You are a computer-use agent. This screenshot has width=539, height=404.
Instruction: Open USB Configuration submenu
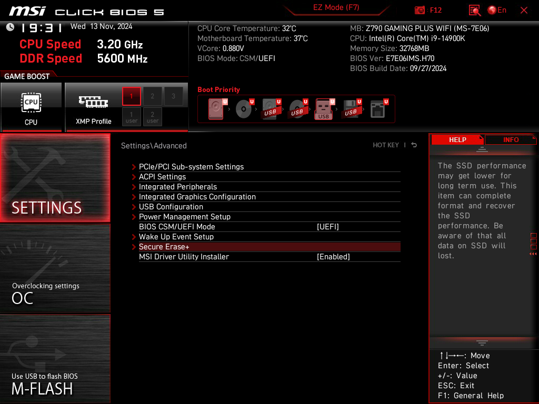coord(269,206)
